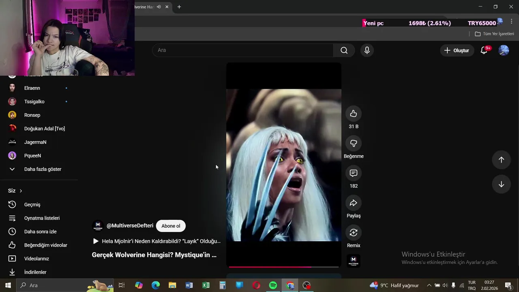The image size is (519, 292).
Task: Click the Short video to pause
Action: [x=283, y=165]
